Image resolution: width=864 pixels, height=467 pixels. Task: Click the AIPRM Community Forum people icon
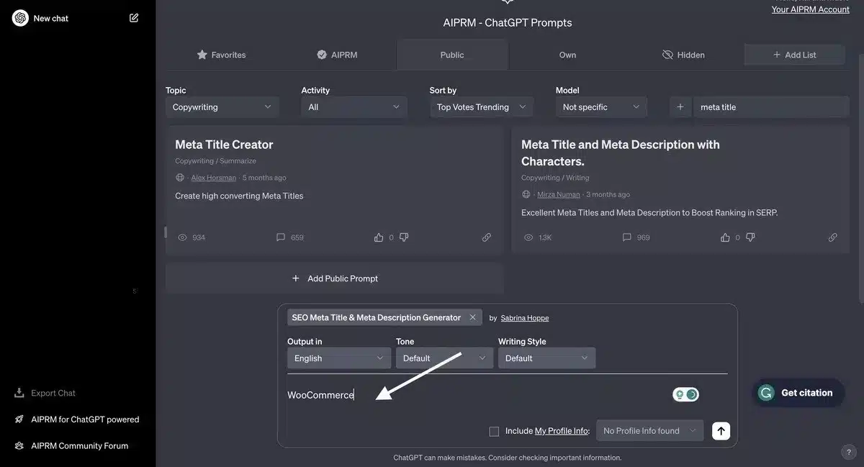(19, 446)
